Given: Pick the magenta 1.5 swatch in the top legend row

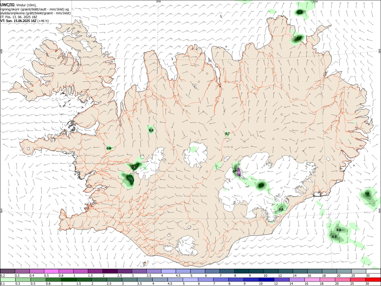Looking at the screenshot, I should (x=95, y=271).
